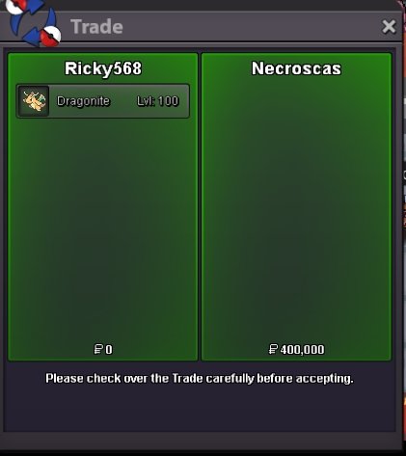Click the Pokédollar symbol beside 400,000
The height and width of the screenshot is (456, 406).
coord(273,349)
